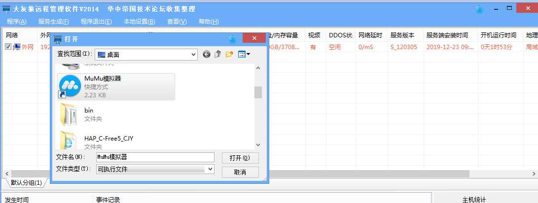The width and height of the screenshot is (538, 203).
Task: Open the 查看(V) menu
Action: 177,22
